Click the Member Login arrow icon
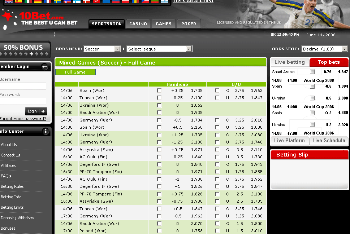 pos(45,66)
